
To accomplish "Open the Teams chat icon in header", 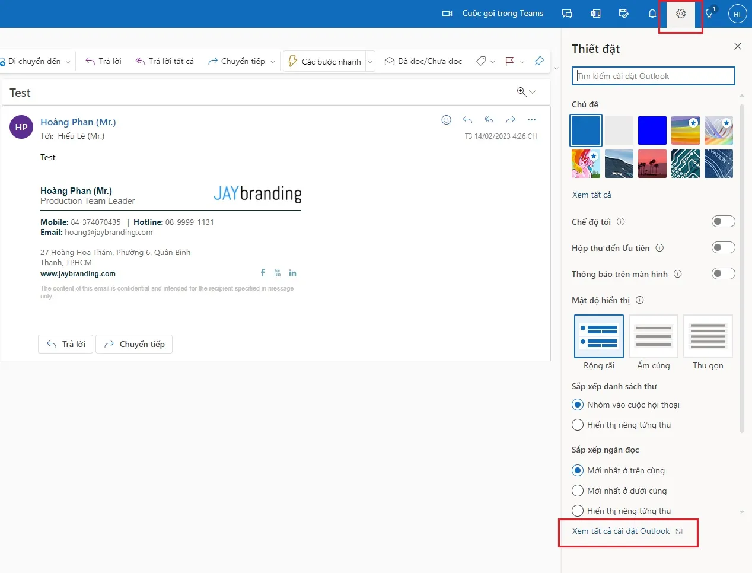I will (x=567, y=14).
